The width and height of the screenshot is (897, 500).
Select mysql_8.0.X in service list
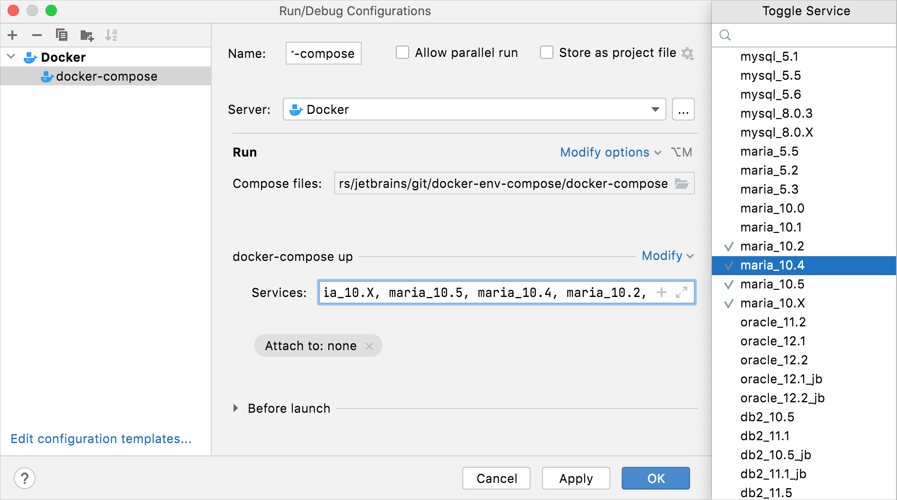click(x=804, y=132)
